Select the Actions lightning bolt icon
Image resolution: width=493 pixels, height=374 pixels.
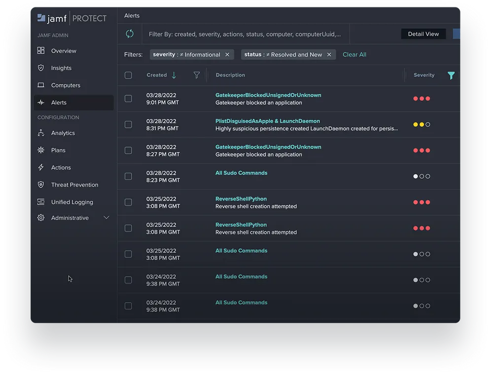click(x=40, y=168)
